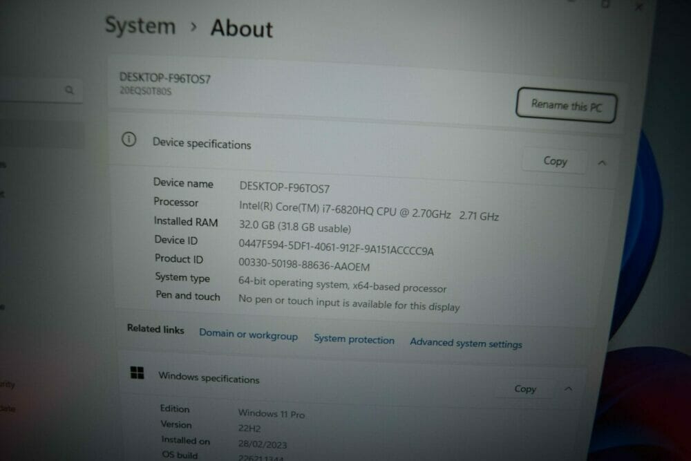Click the sidebar settings search field
691x461 pixels.
coord(41,91)
